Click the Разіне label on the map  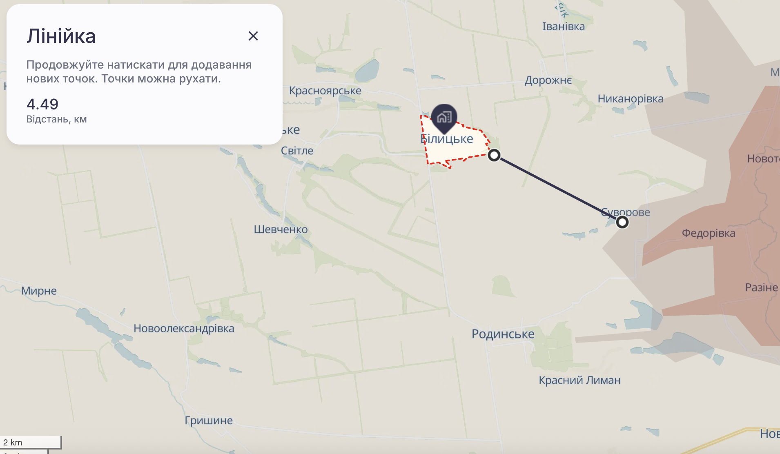pos(762,287)
